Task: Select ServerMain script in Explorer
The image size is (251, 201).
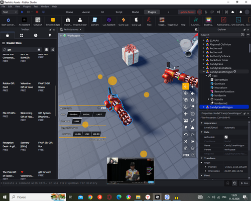Action: tap(221, 80)
